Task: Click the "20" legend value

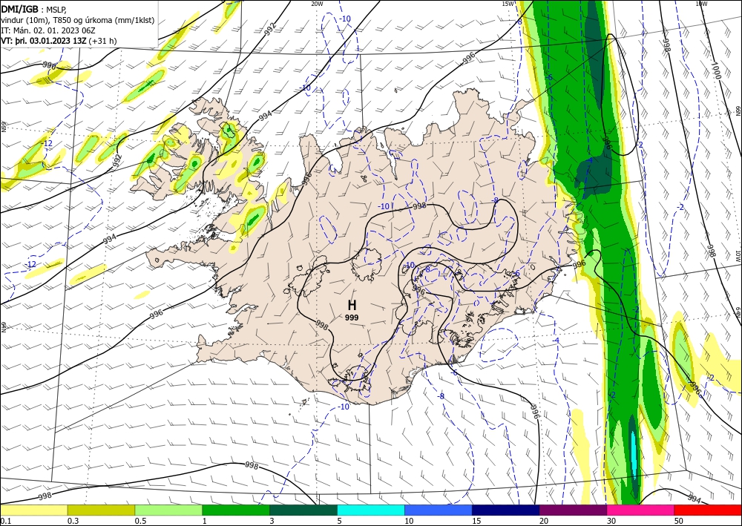Action: point(544,521)
